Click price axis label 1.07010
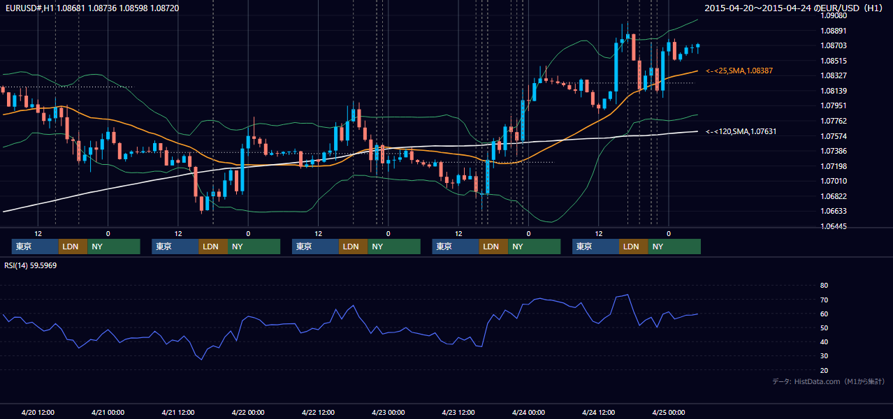This screenshot has height=419, width=893. 833,181
